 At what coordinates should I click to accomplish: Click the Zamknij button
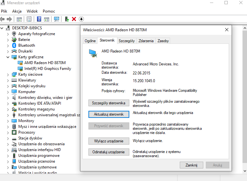coord(191,165)
